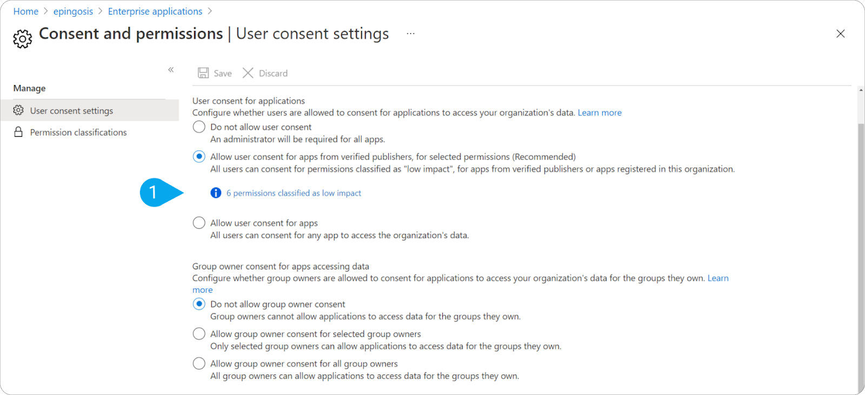The width and height of the screenshot is (865, 395).
Task: Close the Consent and permissions pane
Action: point(840,34)
